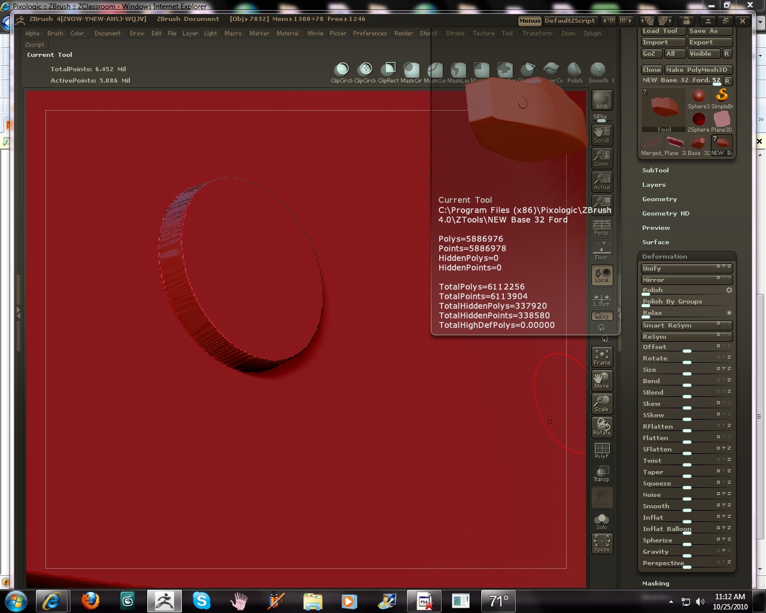Click Make PolyMesh3D button
This screenshot has width=766, height=613.
(698, 70)
